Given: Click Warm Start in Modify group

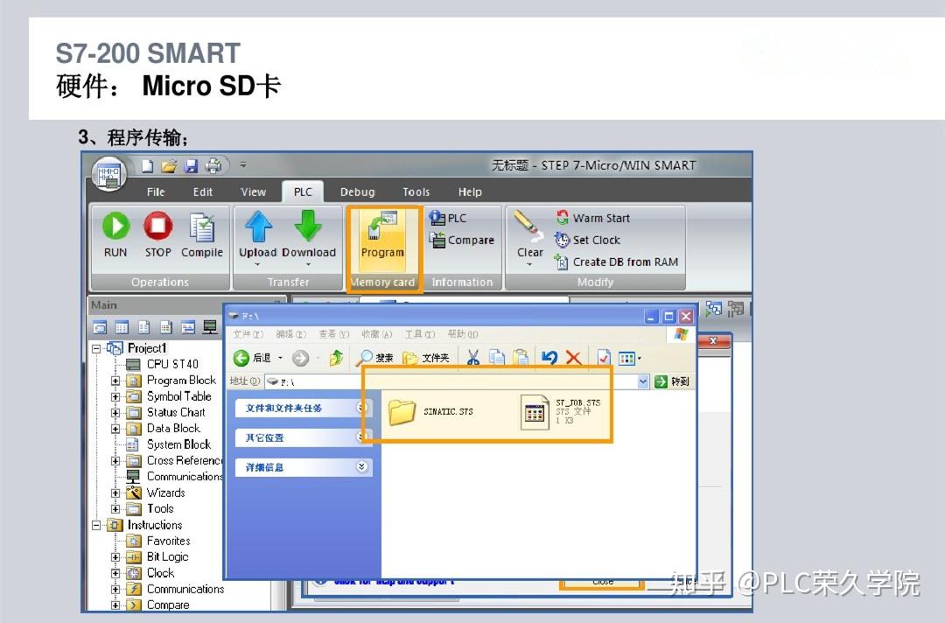Looking at the screenshot, I should click(x=593, y=218).
